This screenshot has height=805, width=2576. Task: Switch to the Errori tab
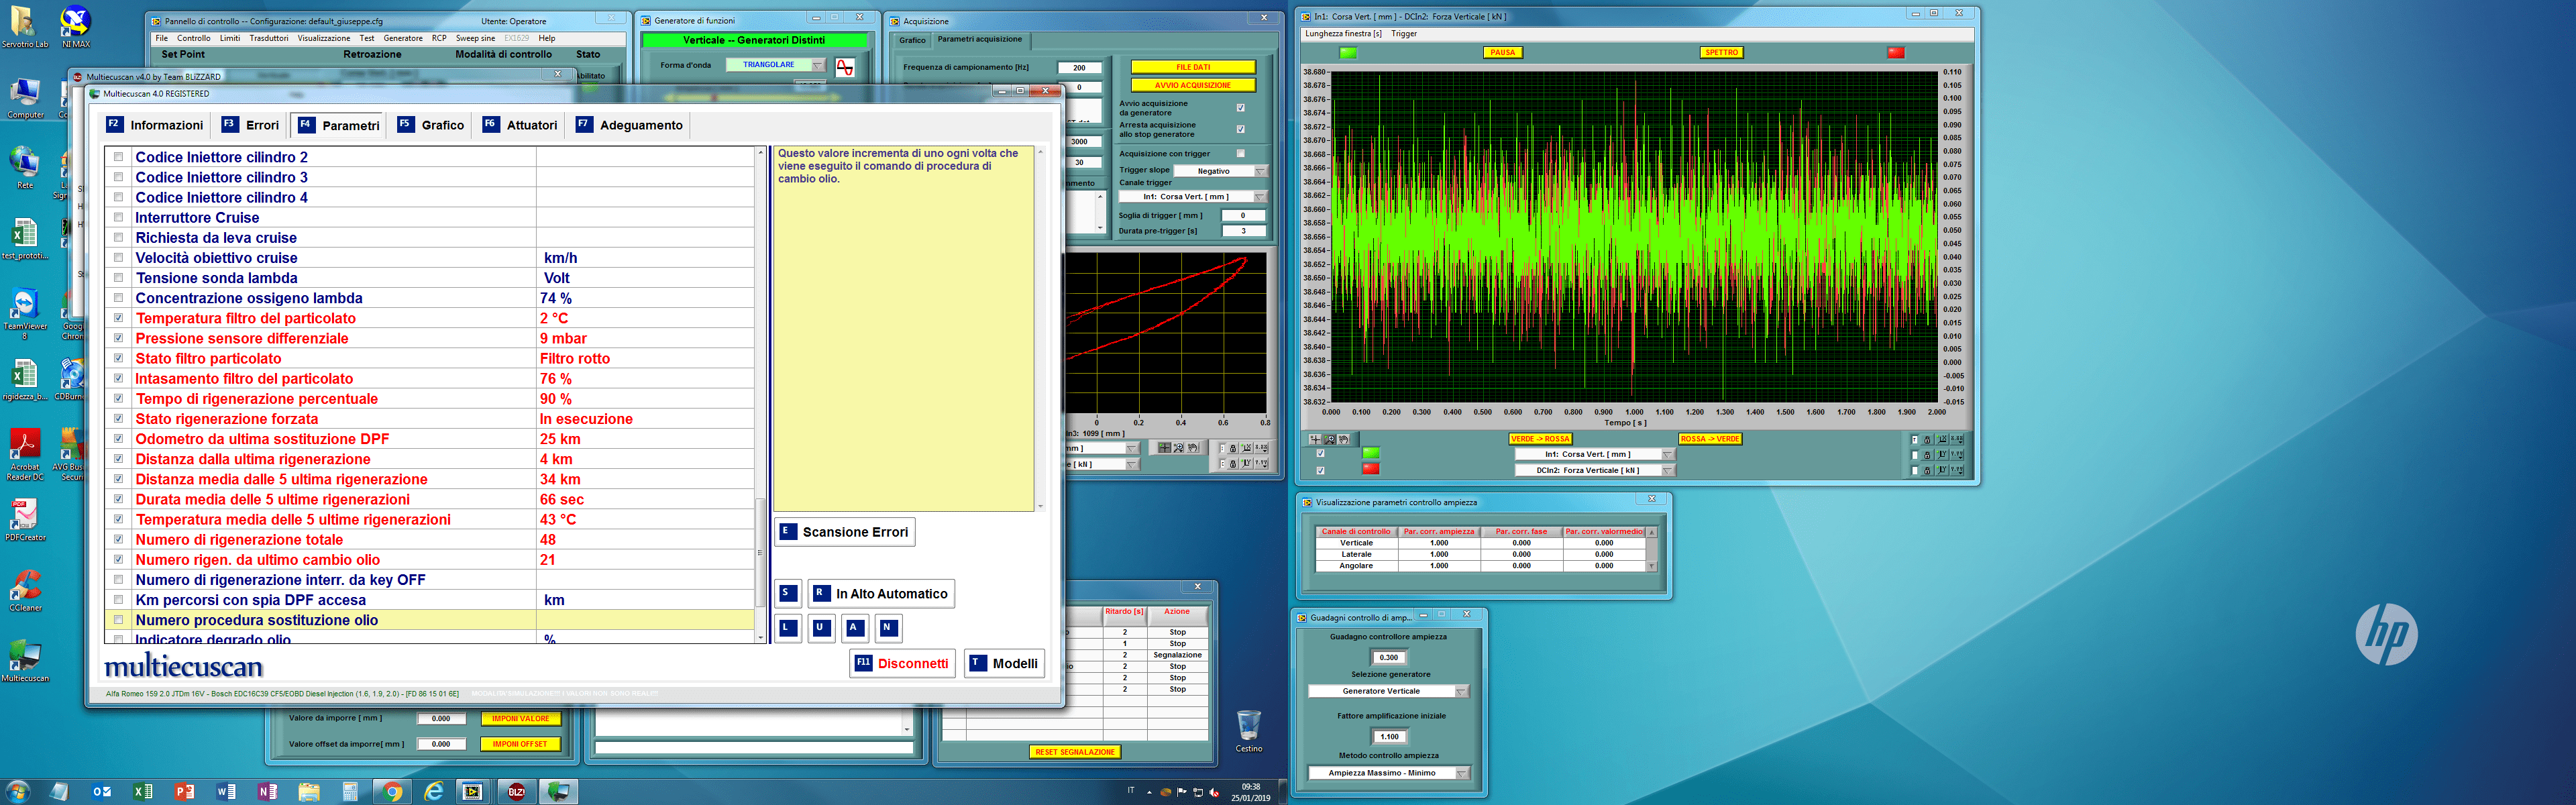click(251, 125)
